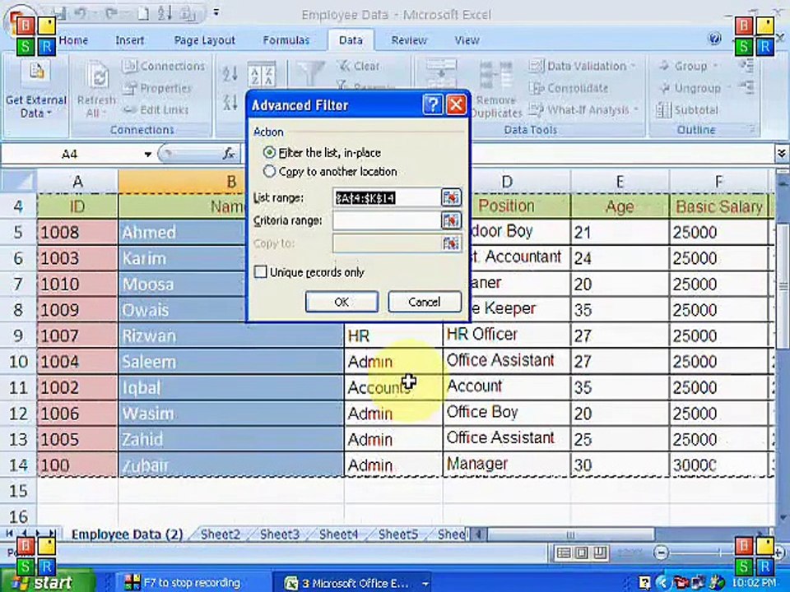Close the Advanced Filter dialog
790x592 pixels.
(x=457, y=104)
